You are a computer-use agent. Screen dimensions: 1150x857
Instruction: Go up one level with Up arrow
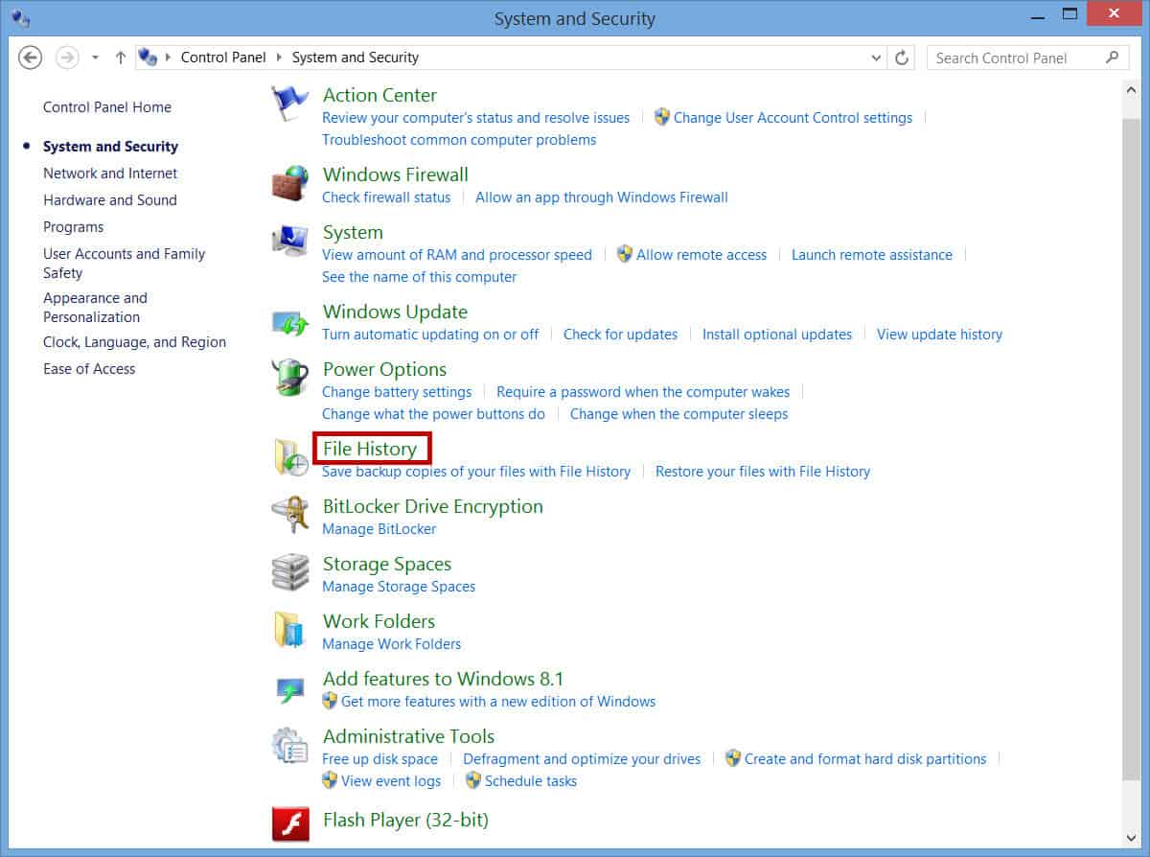(120, 58)
